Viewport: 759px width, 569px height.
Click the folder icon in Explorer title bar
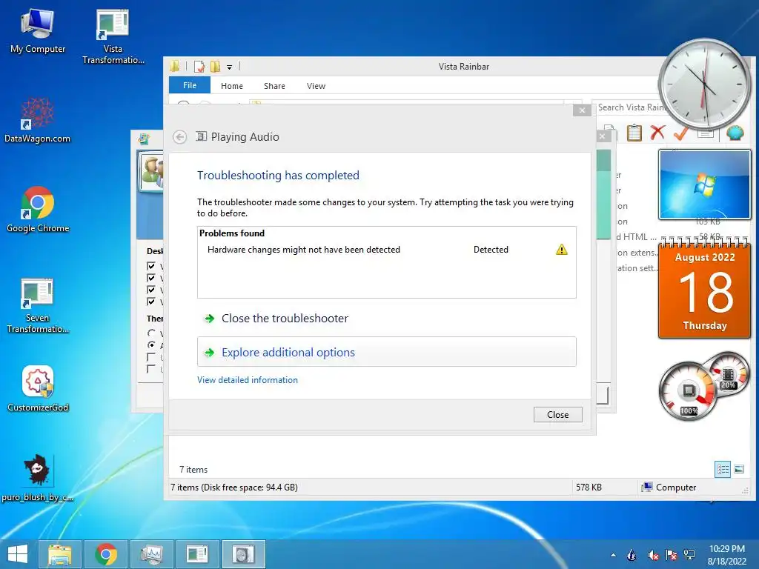coord(175,66)
